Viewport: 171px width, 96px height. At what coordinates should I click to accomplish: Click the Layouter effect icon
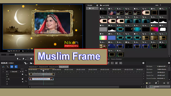(151, 87)
